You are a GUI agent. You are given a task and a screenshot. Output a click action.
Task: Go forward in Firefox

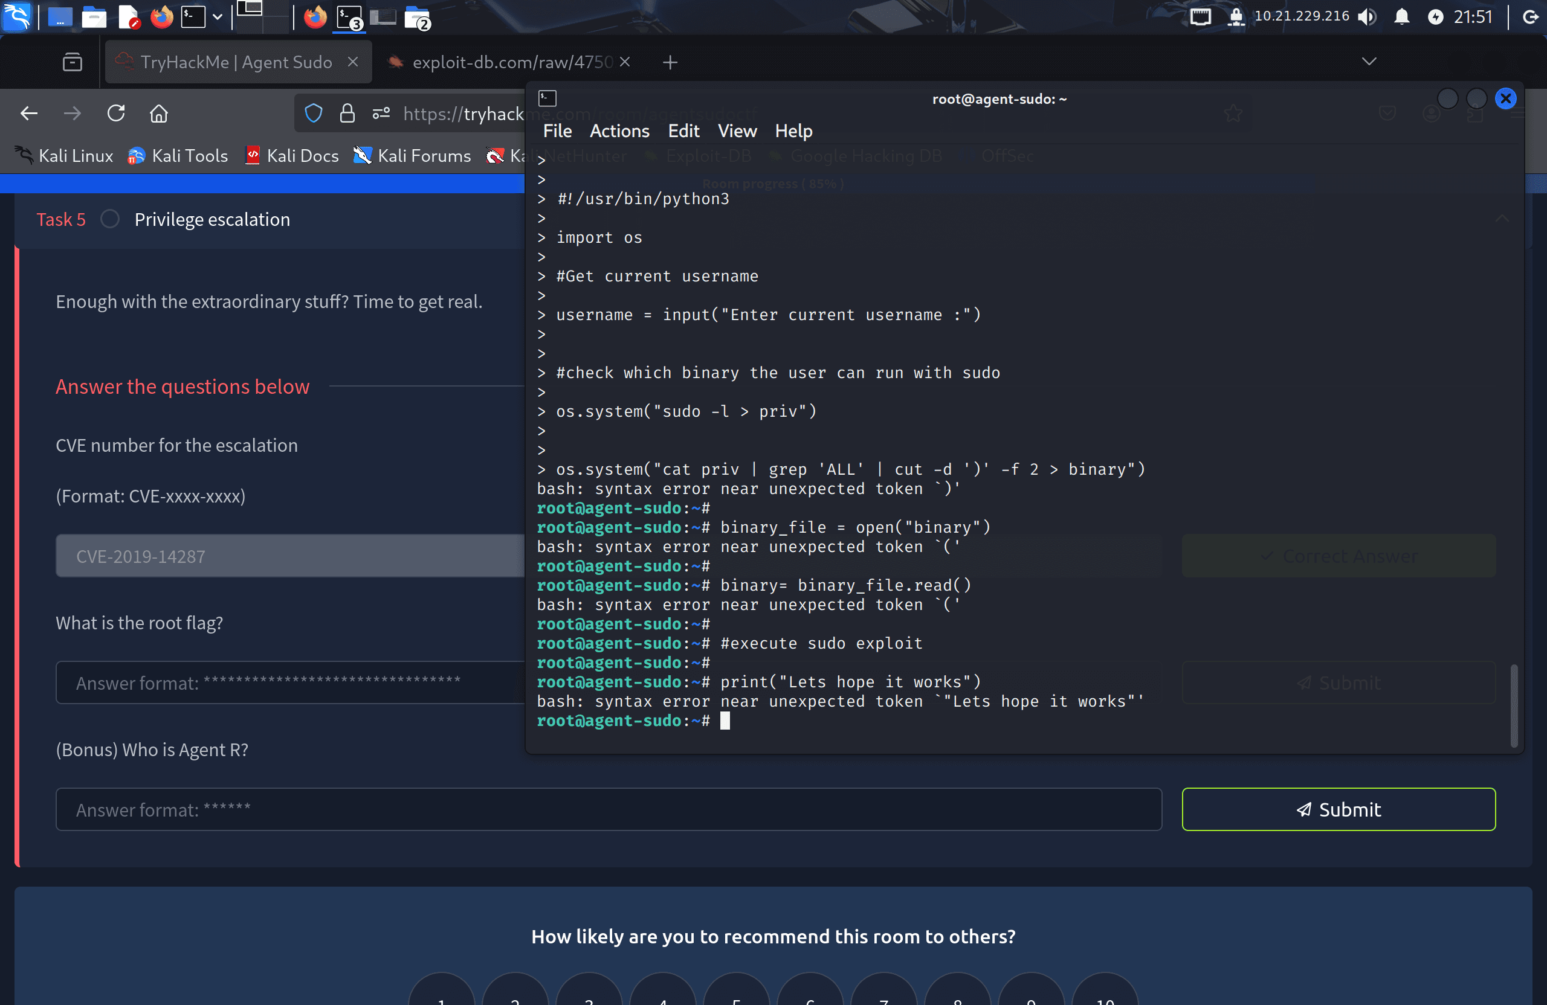[72, 114]
